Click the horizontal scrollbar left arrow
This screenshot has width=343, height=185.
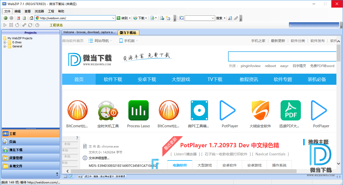tap(68, 171)
